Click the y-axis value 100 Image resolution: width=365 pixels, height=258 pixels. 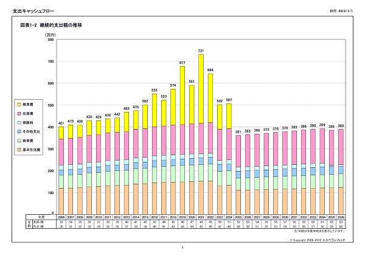pyautogui.click(x=50, y=193)
